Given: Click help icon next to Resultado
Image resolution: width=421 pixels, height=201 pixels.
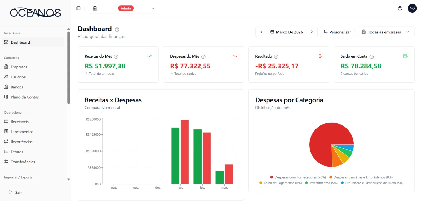Looking at the screenshot, I should pyautogui.click(x=276, y=57).
